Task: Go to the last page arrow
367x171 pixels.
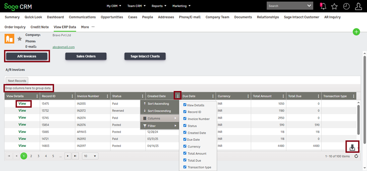Action: tap(76, 156)
